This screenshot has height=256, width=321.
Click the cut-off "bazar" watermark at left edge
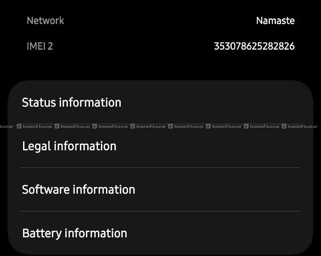click(x=6, y=127)
